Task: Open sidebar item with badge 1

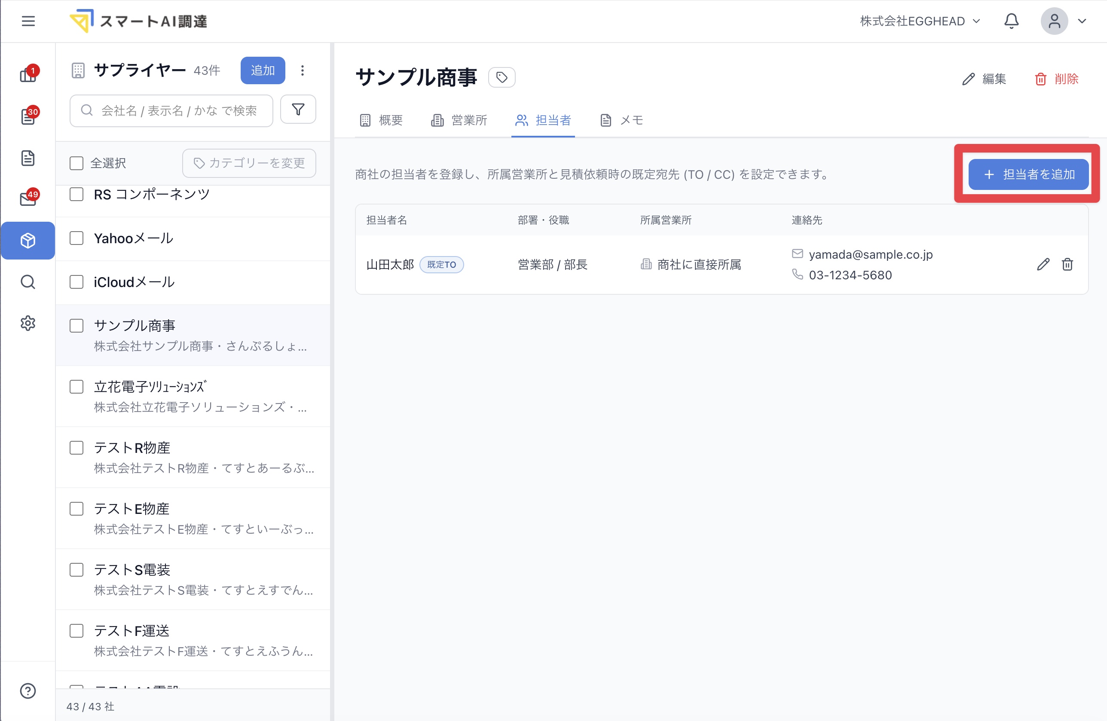Action: tap(28, 74)
